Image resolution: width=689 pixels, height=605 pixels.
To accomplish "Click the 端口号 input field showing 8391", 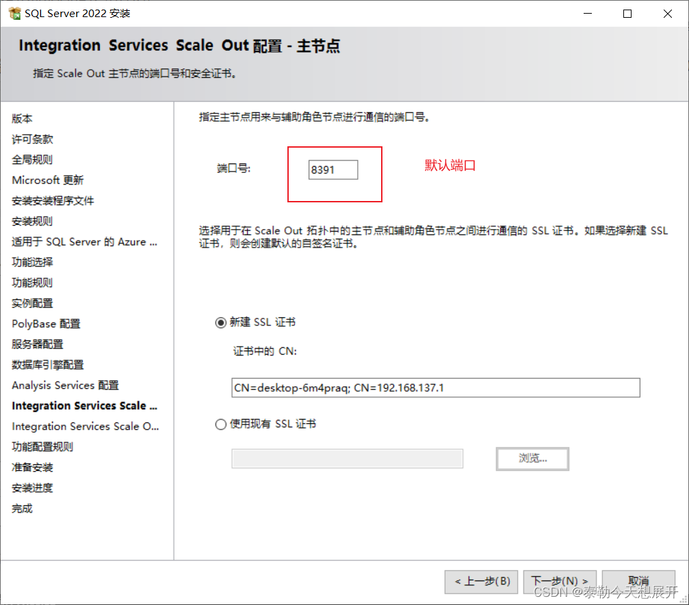I will [x=333, y=170].
